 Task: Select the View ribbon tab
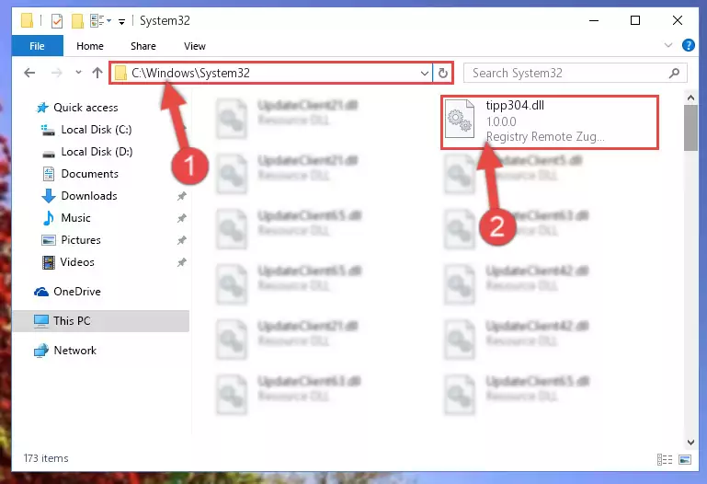[194, 46]
